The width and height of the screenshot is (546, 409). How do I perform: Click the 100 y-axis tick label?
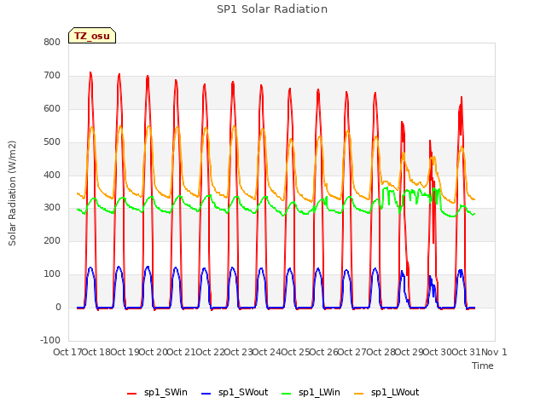[52, 274]
